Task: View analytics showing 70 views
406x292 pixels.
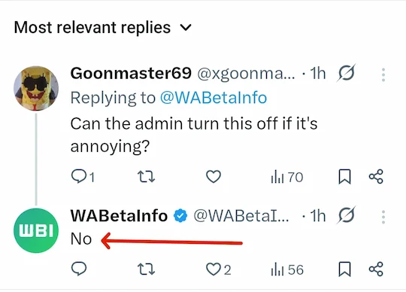Action: point(287,177)
